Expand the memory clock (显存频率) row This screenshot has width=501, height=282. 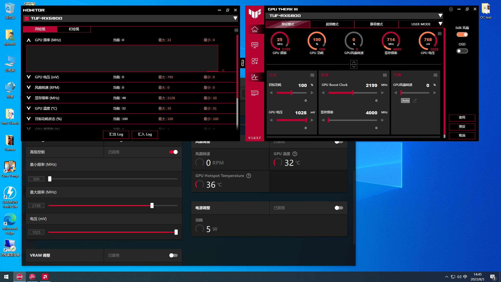point(29,98)
